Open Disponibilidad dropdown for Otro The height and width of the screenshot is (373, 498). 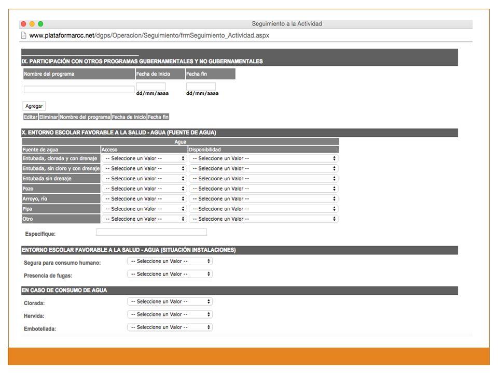click(x=264, y=219)
